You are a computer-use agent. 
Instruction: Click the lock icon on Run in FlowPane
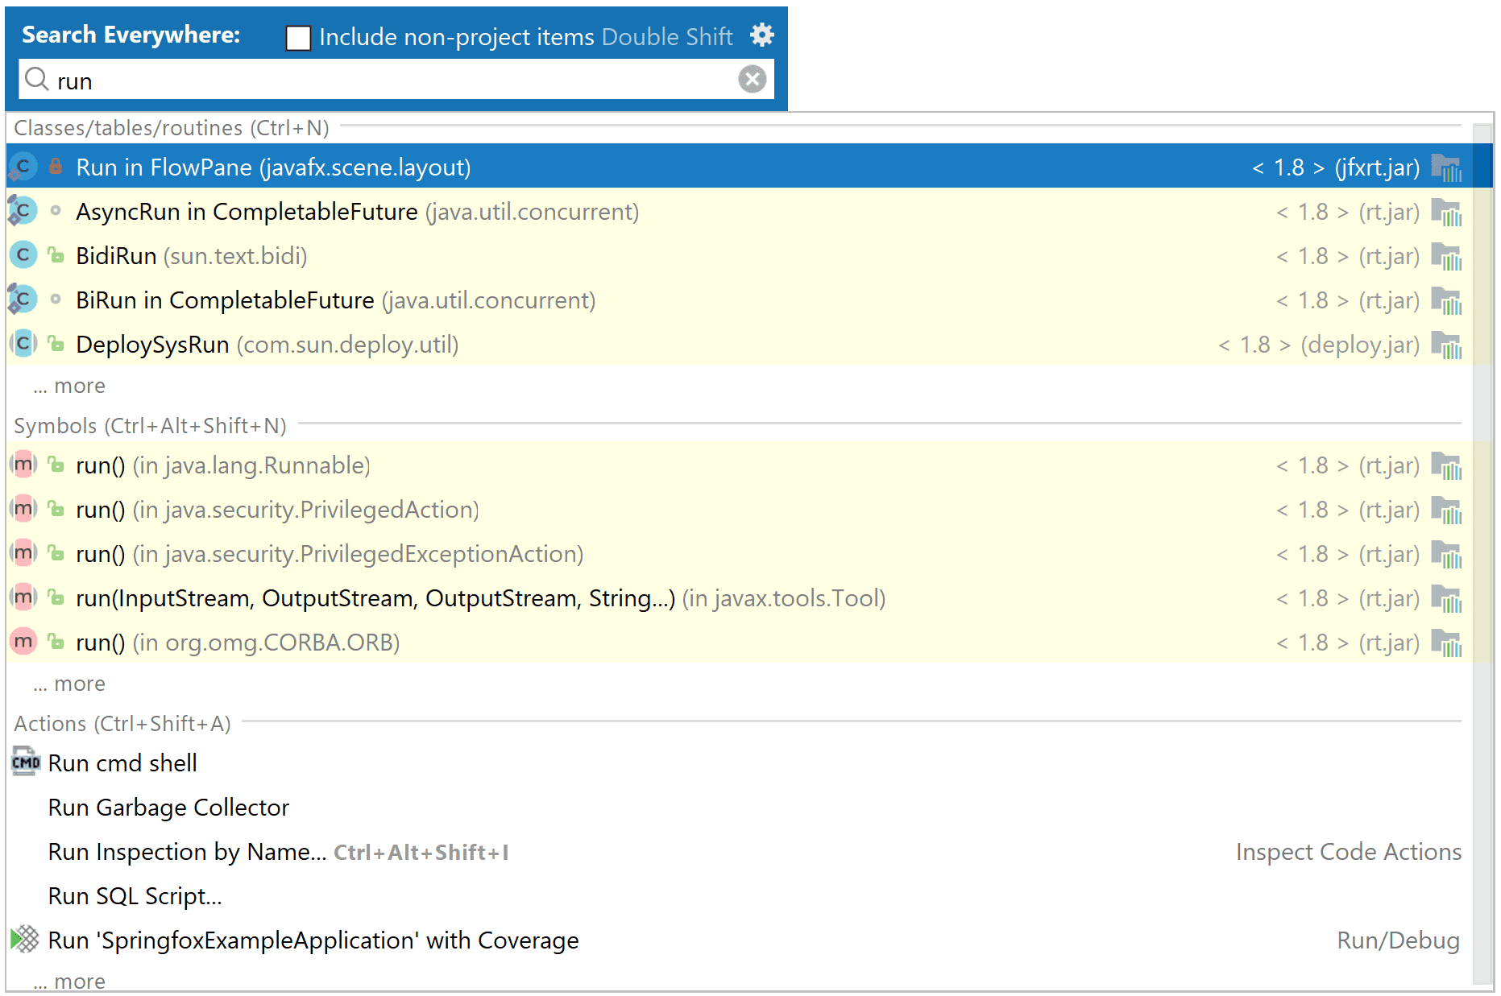point(56,167)
